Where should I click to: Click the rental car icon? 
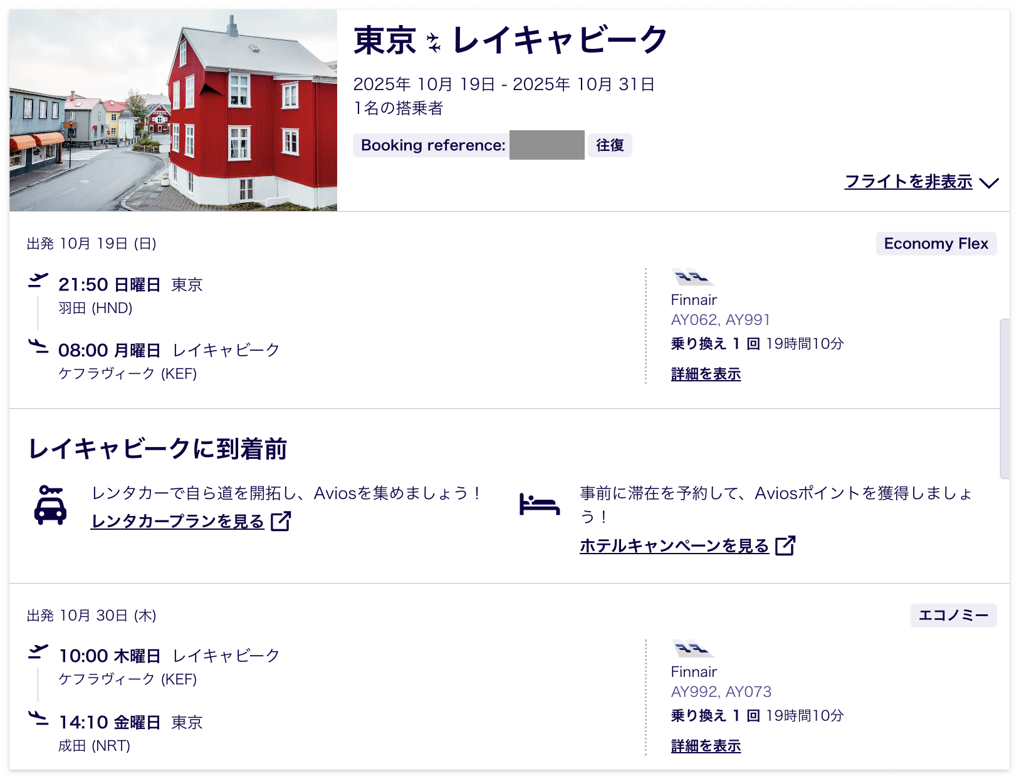[50, 505]
